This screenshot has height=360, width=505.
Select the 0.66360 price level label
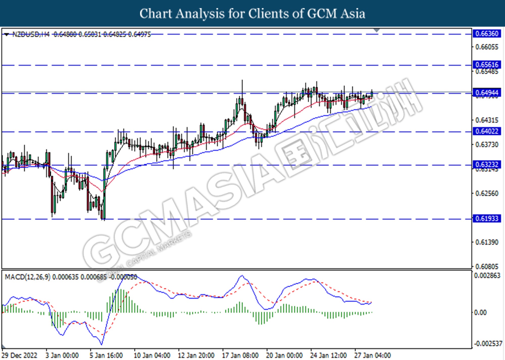(x=486, y=34)
